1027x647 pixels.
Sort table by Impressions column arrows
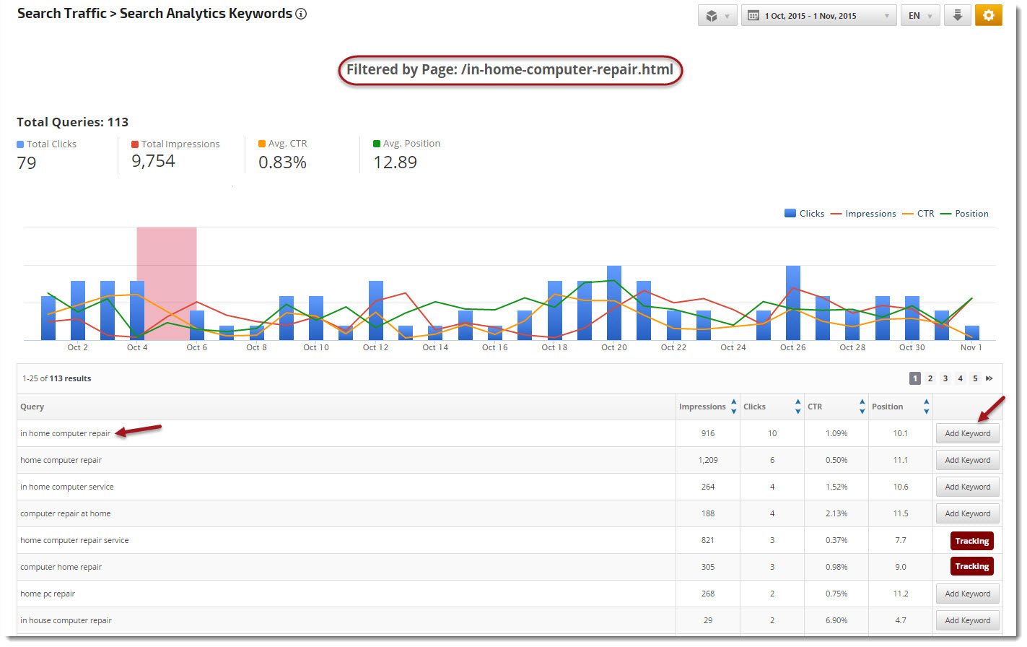(734, 407)
